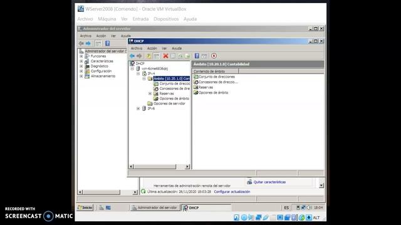Click left arrow of DHCP tree horizontal scrollbar
Viewport: 401px width, 225px height.
131,167
